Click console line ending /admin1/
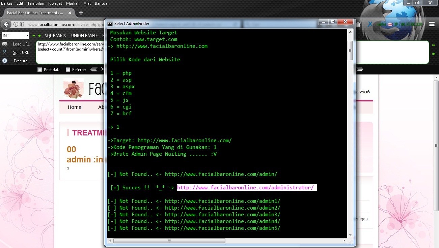 pos(194,201)
